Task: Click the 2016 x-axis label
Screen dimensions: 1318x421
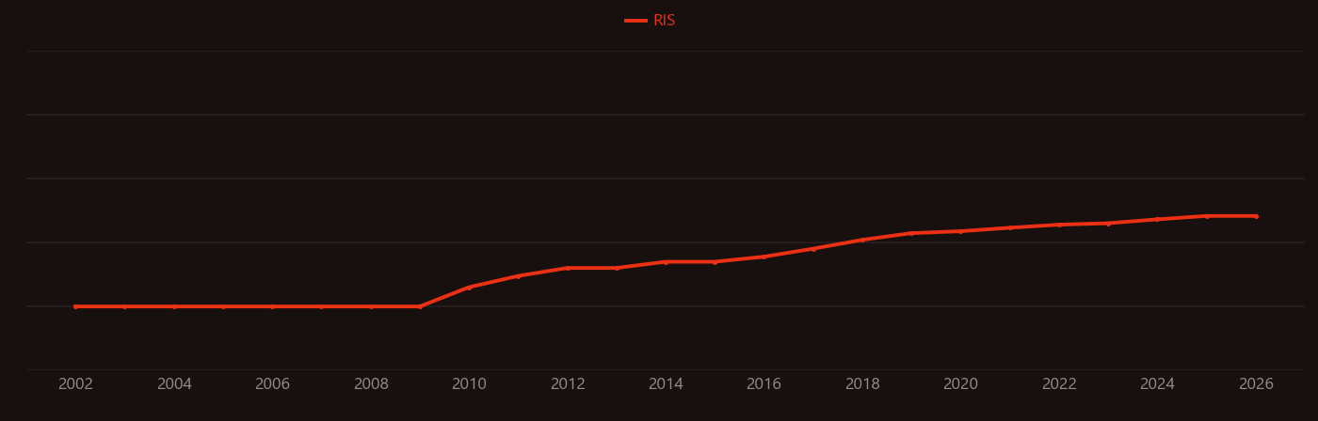Action: point(763,384)
